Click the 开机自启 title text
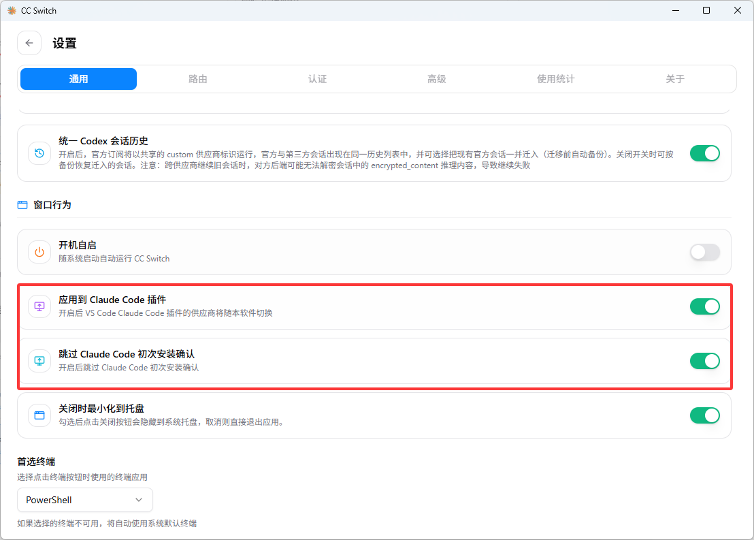The height and width of the screenshot is (540, 754). pyautogui.click(x=78, y=245)
